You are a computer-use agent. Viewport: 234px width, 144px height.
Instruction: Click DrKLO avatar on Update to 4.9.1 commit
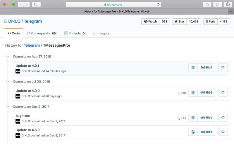click(18, 71)
